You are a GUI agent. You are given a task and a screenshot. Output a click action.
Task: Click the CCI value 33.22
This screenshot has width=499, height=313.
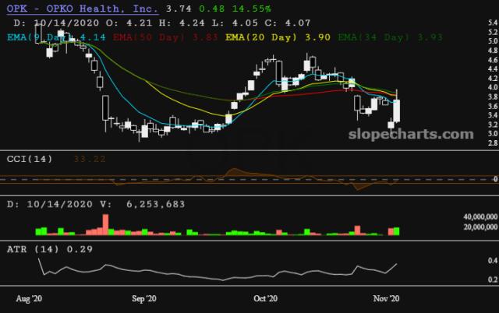click(x=90, y=159)
